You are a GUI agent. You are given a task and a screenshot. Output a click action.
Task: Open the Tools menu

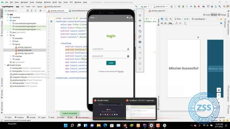click(x=65, y=2)
